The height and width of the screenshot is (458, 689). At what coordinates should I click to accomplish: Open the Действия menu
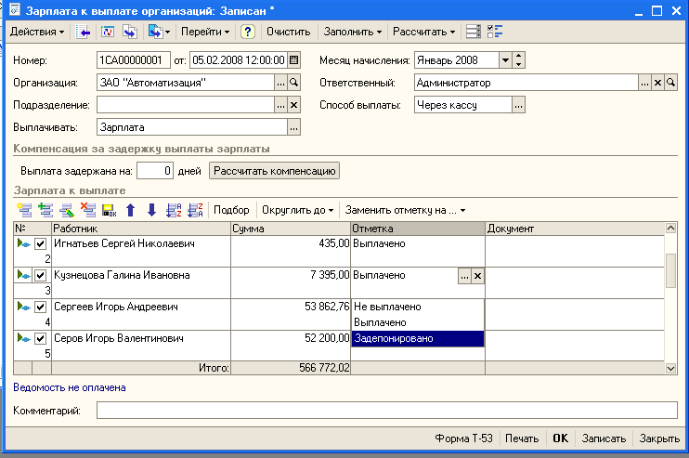tap(37, 32)
